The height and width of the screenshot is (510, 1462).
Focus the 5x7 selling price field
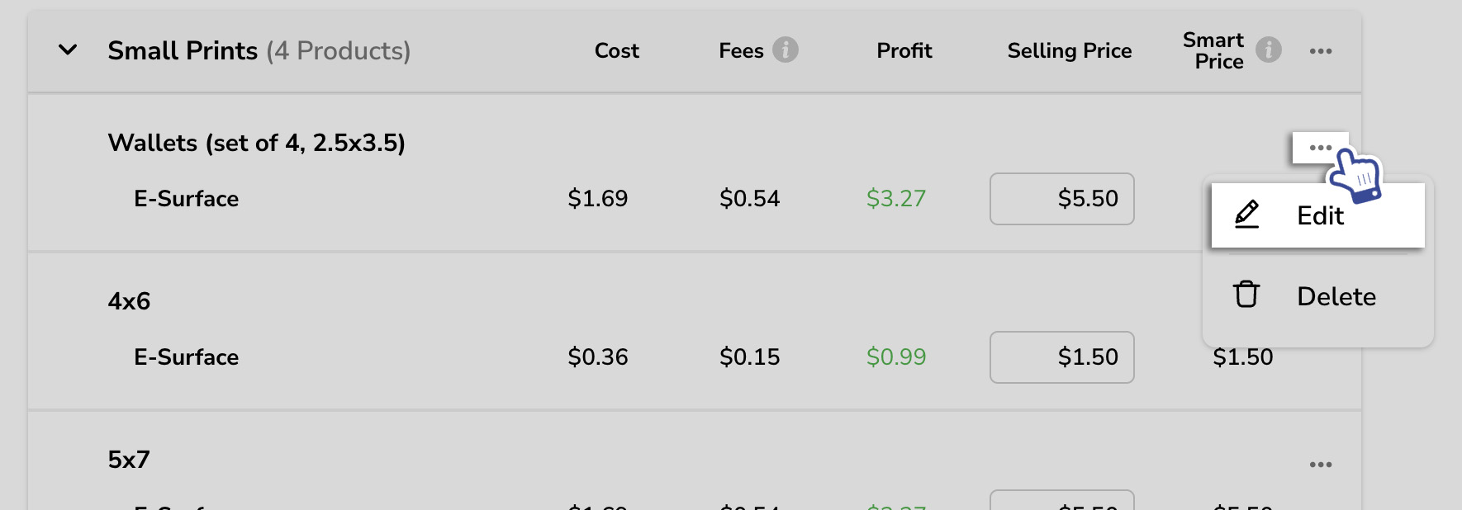tap(1061, 501)
